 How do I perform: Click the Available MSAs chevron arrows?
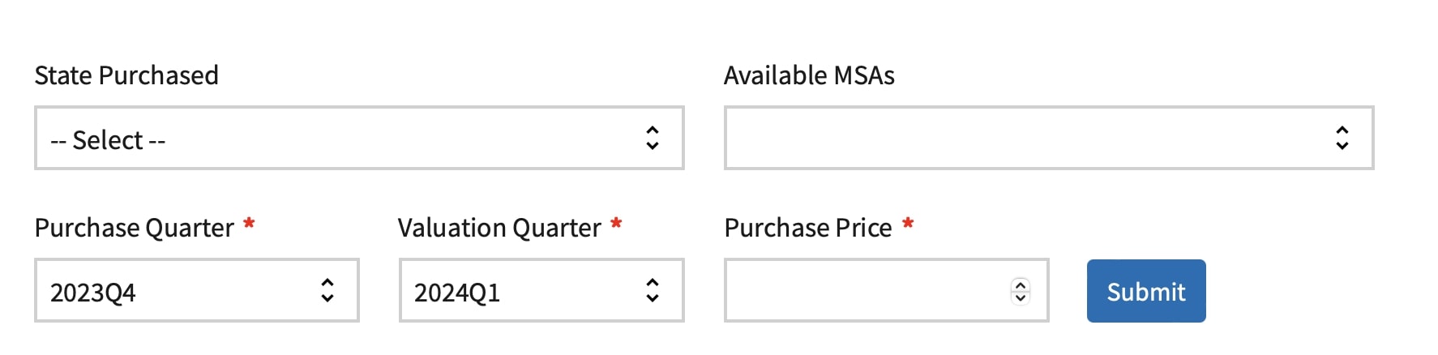pyautogui.click(x=1342, y=139)
